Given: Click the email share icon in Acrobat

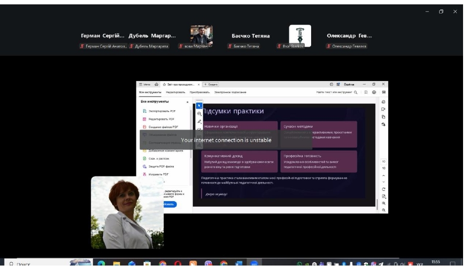Looking at the screenshot, I should [384, 92].
